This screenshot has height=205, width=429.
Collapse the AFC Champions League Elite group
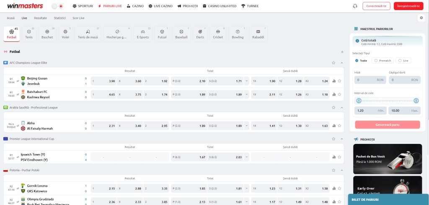coord(342,63)
